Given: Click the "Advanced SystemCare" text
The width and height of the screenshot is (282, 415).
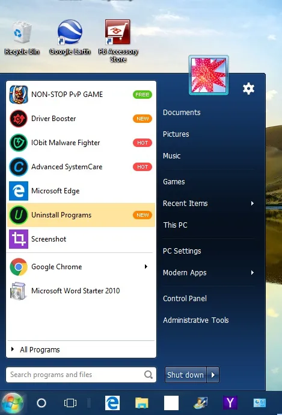Looking at the screenshot, I should [67, 167].
